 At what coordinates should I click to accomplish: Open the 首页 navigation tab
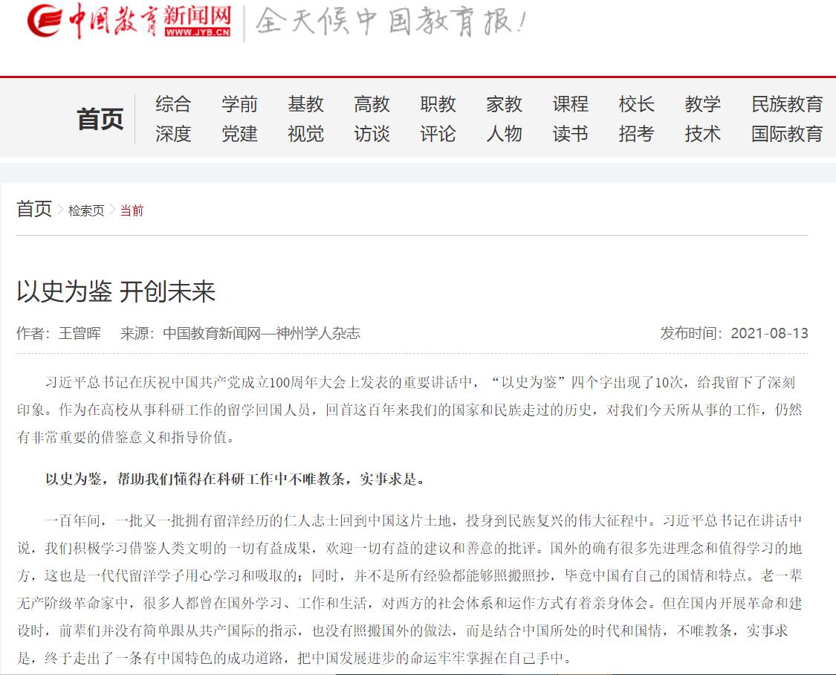click(103, 119)
